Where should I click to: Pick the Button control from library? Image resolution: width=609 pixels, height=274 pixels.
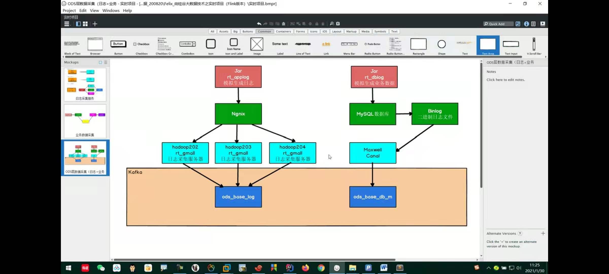[118, 46]
